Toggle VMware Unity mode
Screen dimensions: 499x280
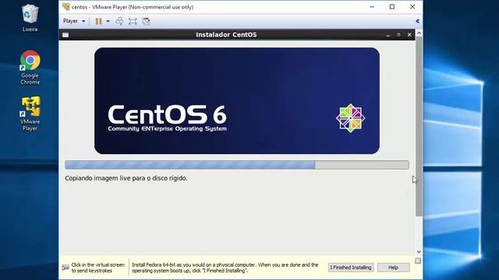[146, 21]
